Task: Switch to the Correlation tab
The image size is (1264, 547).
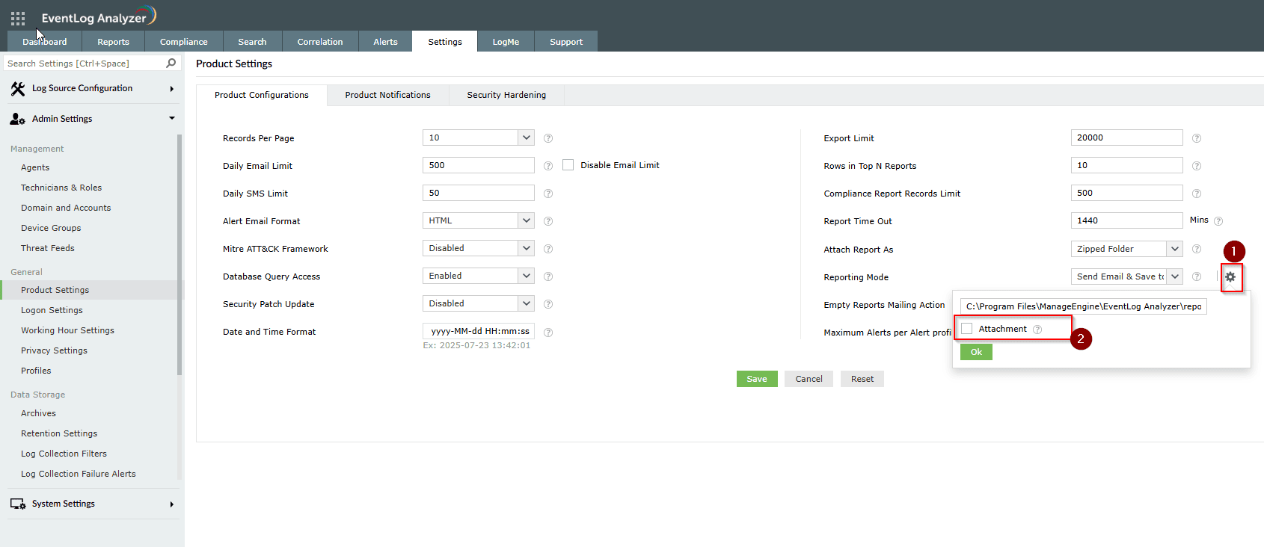Action: pyautogui.click(x=320, y=42)
